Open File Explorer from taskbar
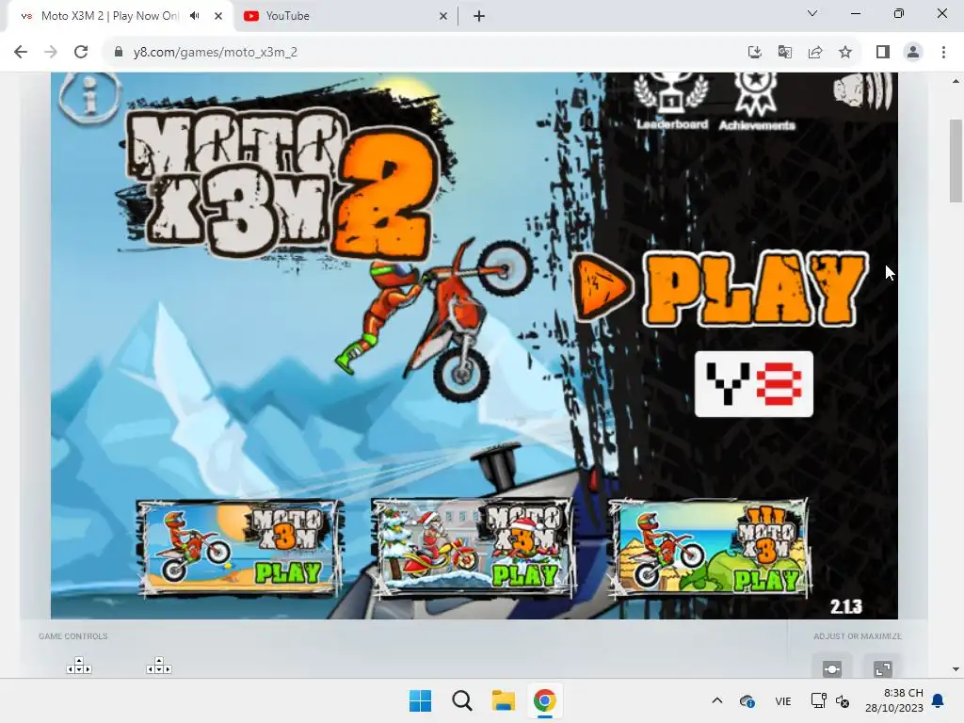Image resolution: width=964 pixels, height=723 pixels. (503, 700)
